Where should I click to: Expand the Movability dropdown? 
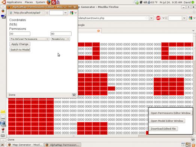[x=60, y=39]
